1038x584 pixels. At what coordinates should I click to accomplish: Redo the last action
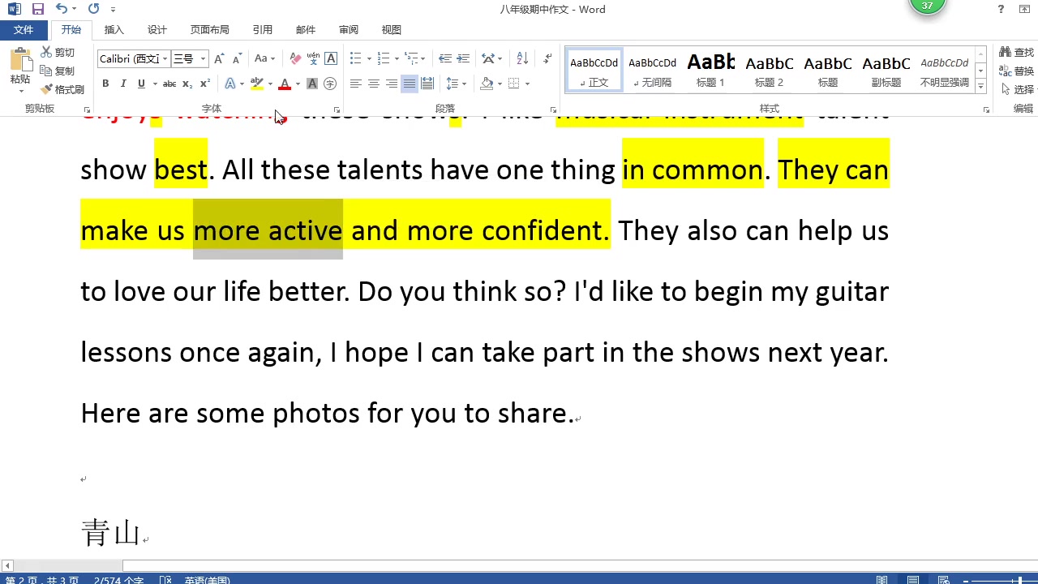click(93, 9)
